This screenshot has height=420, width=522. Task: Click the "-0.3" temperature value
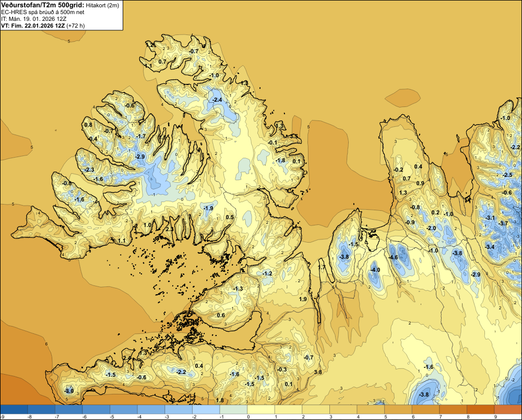pos(282,369)
